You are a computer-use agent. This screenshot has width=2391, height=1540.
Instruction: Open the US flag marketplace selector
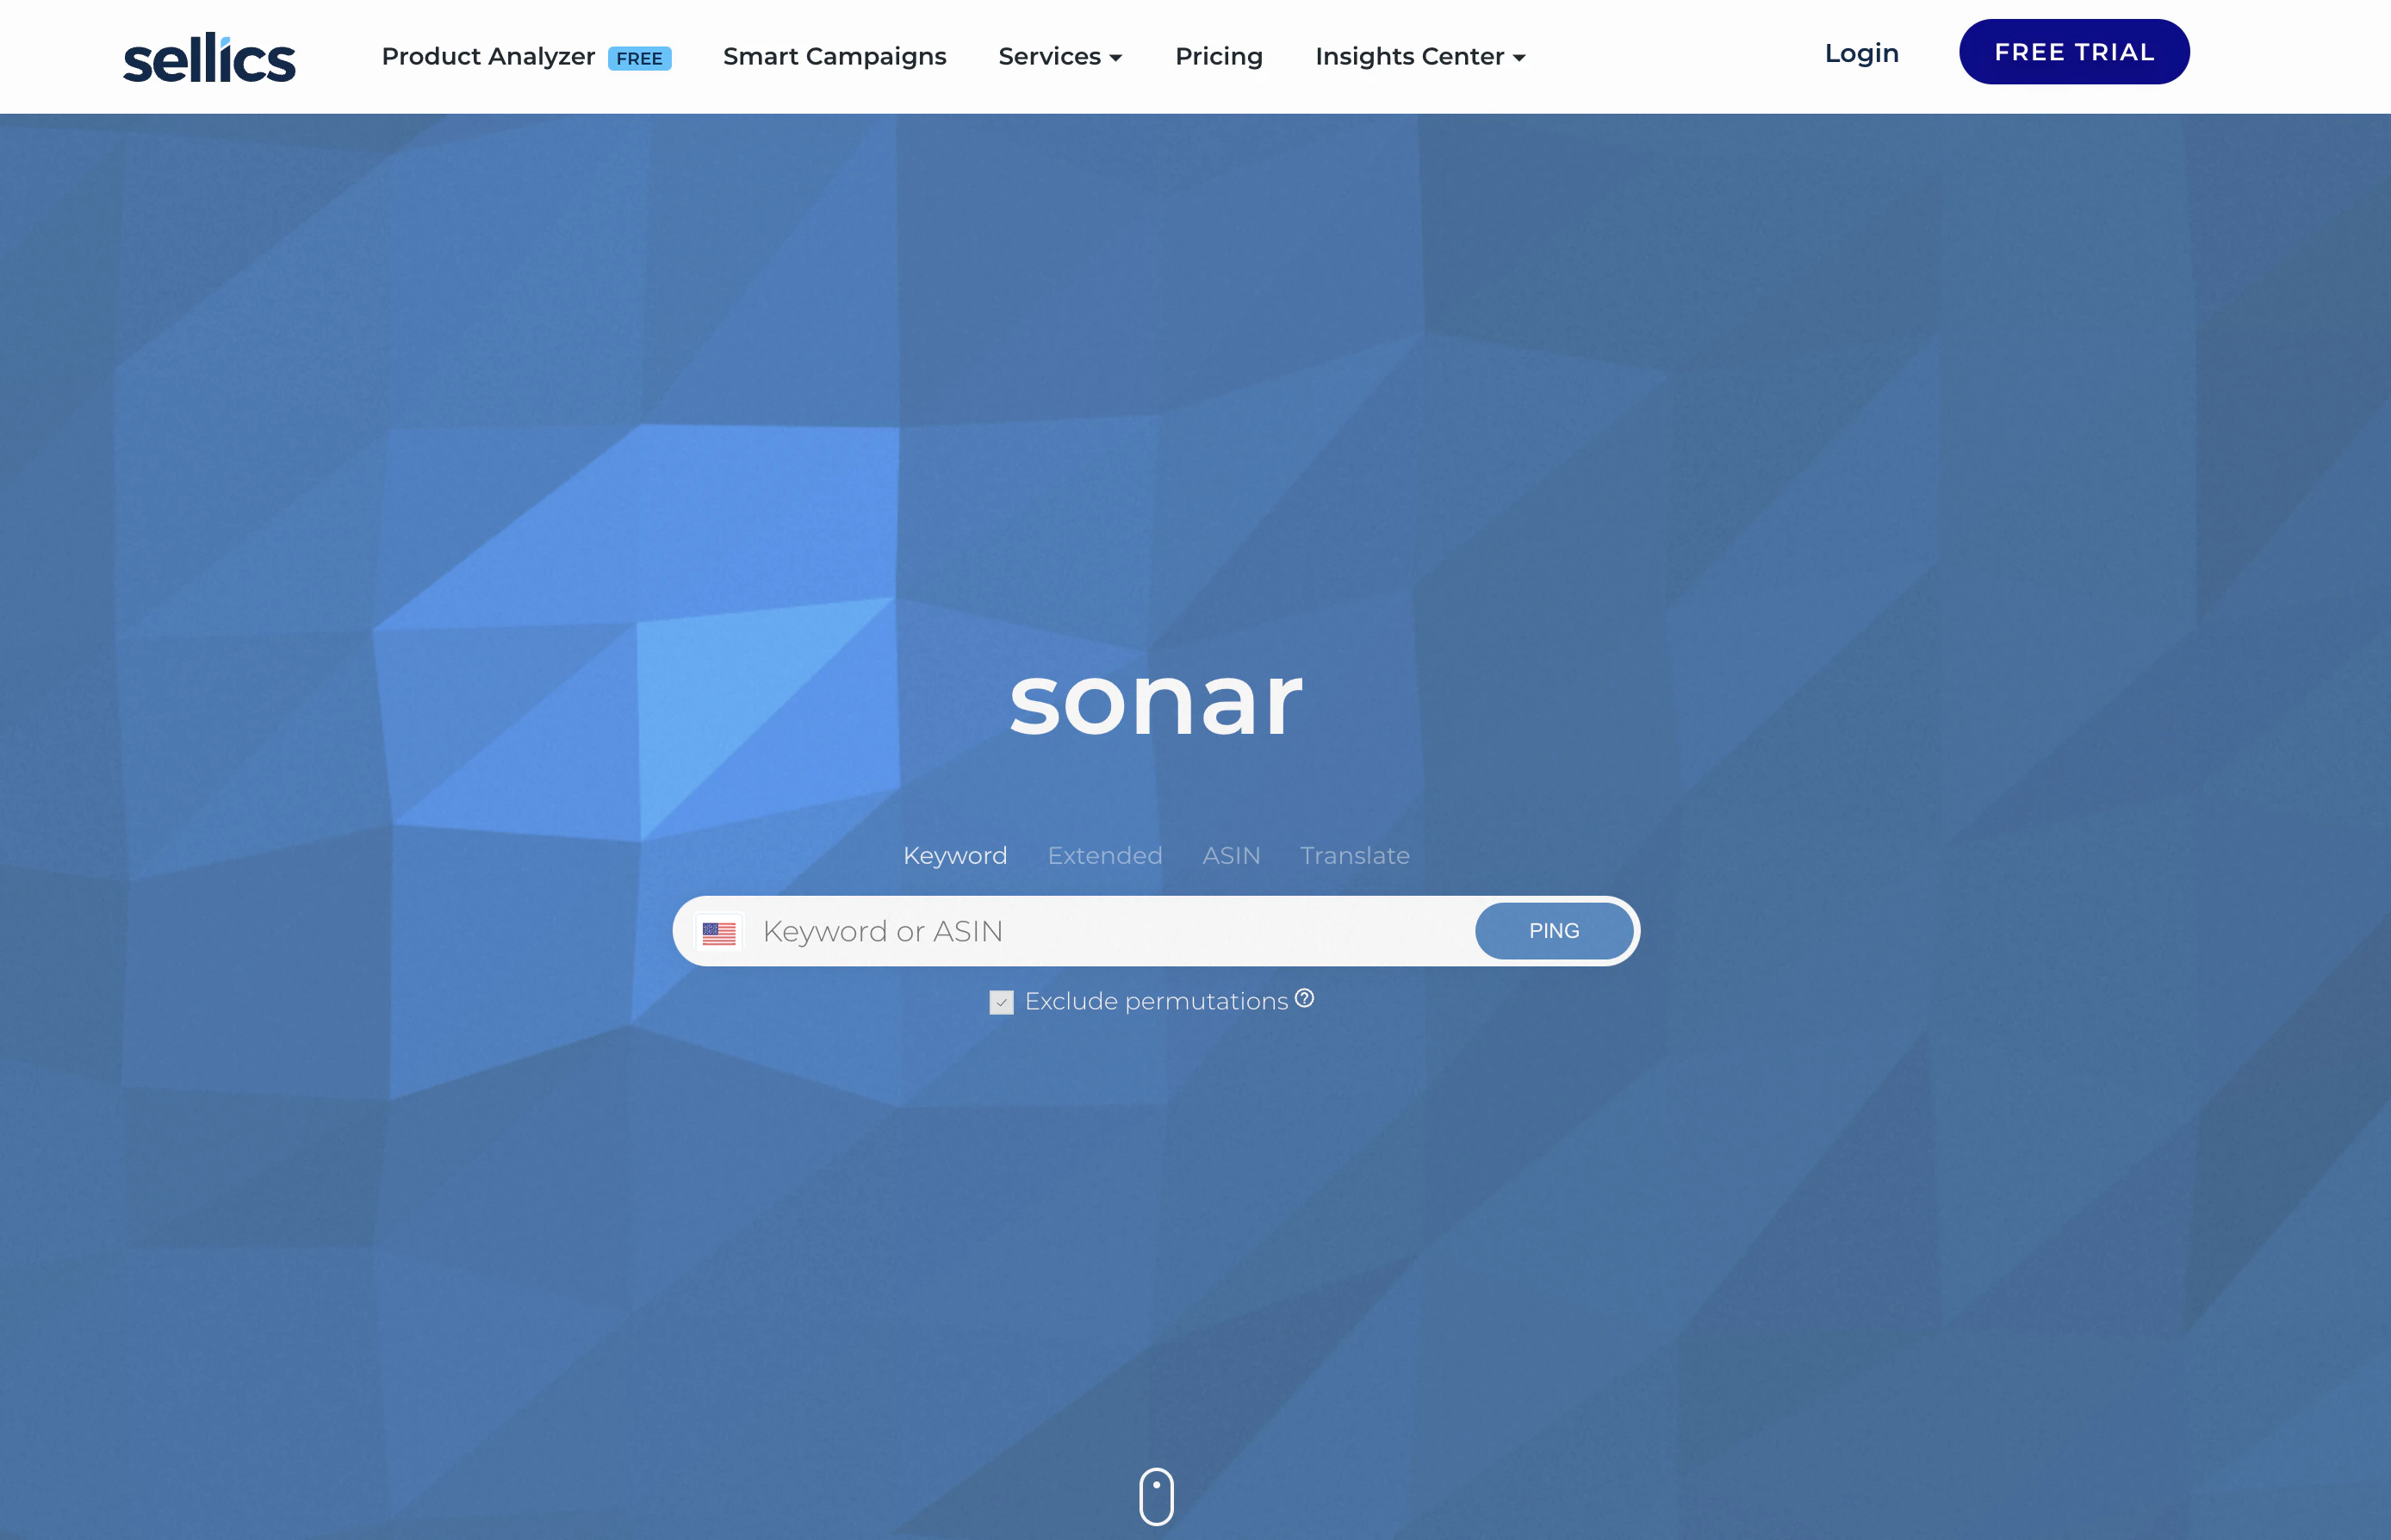[719, 932]
